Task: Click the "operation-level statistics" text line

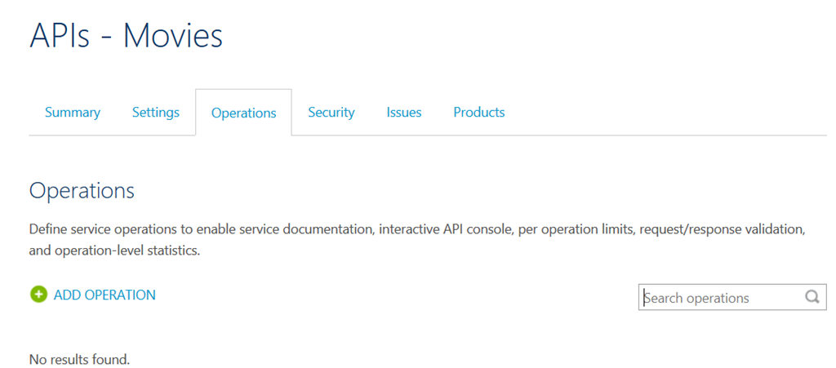Action: [114, 251]
